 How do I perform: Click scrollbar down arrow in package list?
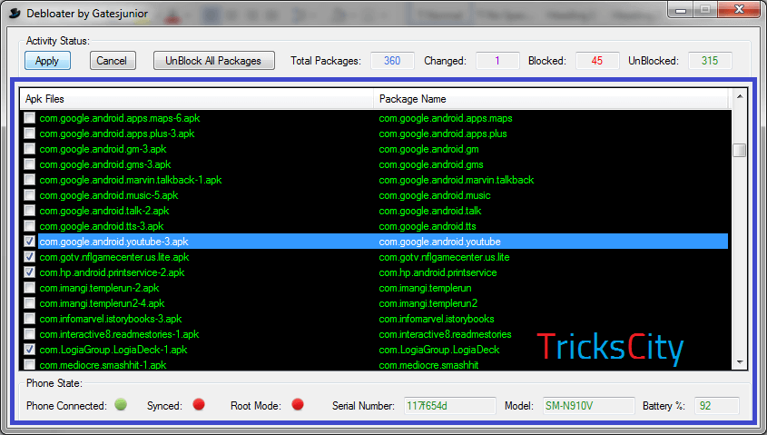pos(740,362)
